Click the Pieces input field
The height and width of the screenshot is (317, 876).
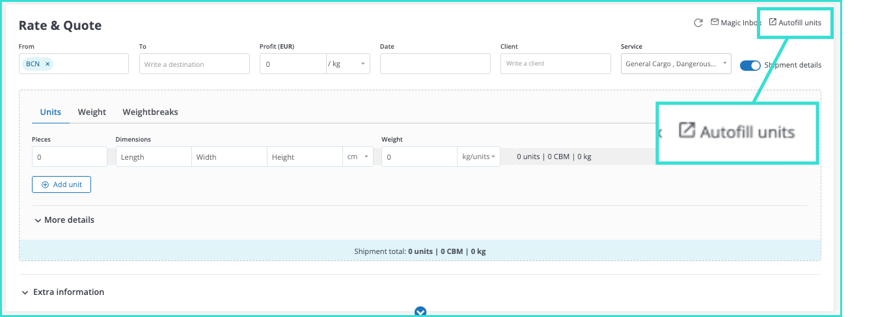click(69, 157)
